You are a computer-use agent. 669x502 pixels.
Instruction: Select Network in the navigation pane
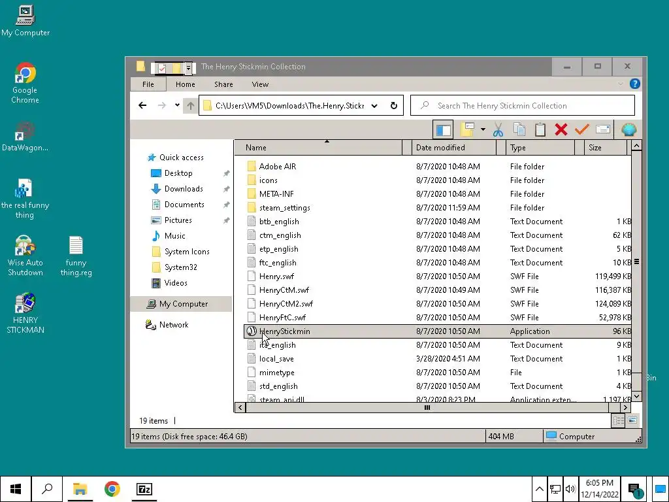pos(174,325)
